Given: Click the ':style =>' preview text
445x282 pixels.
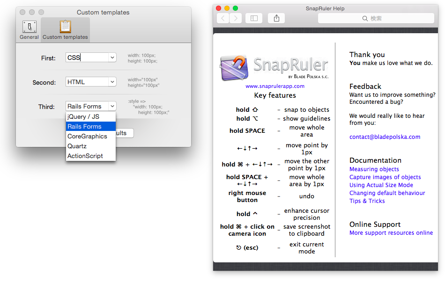Looking at the screenshot, I should point(137,101).
